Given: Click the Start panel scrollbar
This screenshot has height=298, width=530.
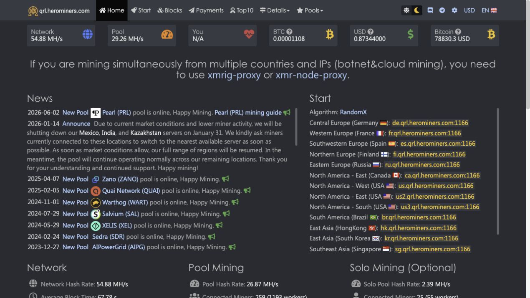Looking at the screenshot, I should click(x=497, y=171).
